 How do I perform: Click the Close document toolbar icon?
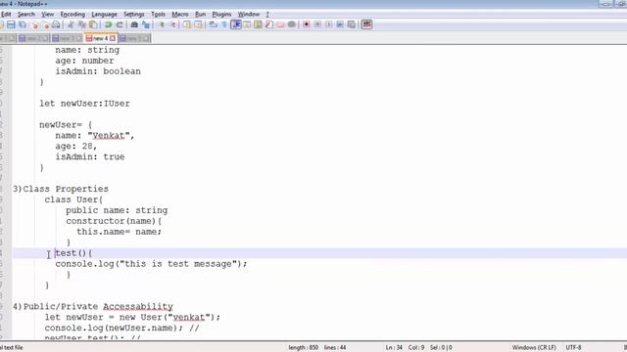35,24
